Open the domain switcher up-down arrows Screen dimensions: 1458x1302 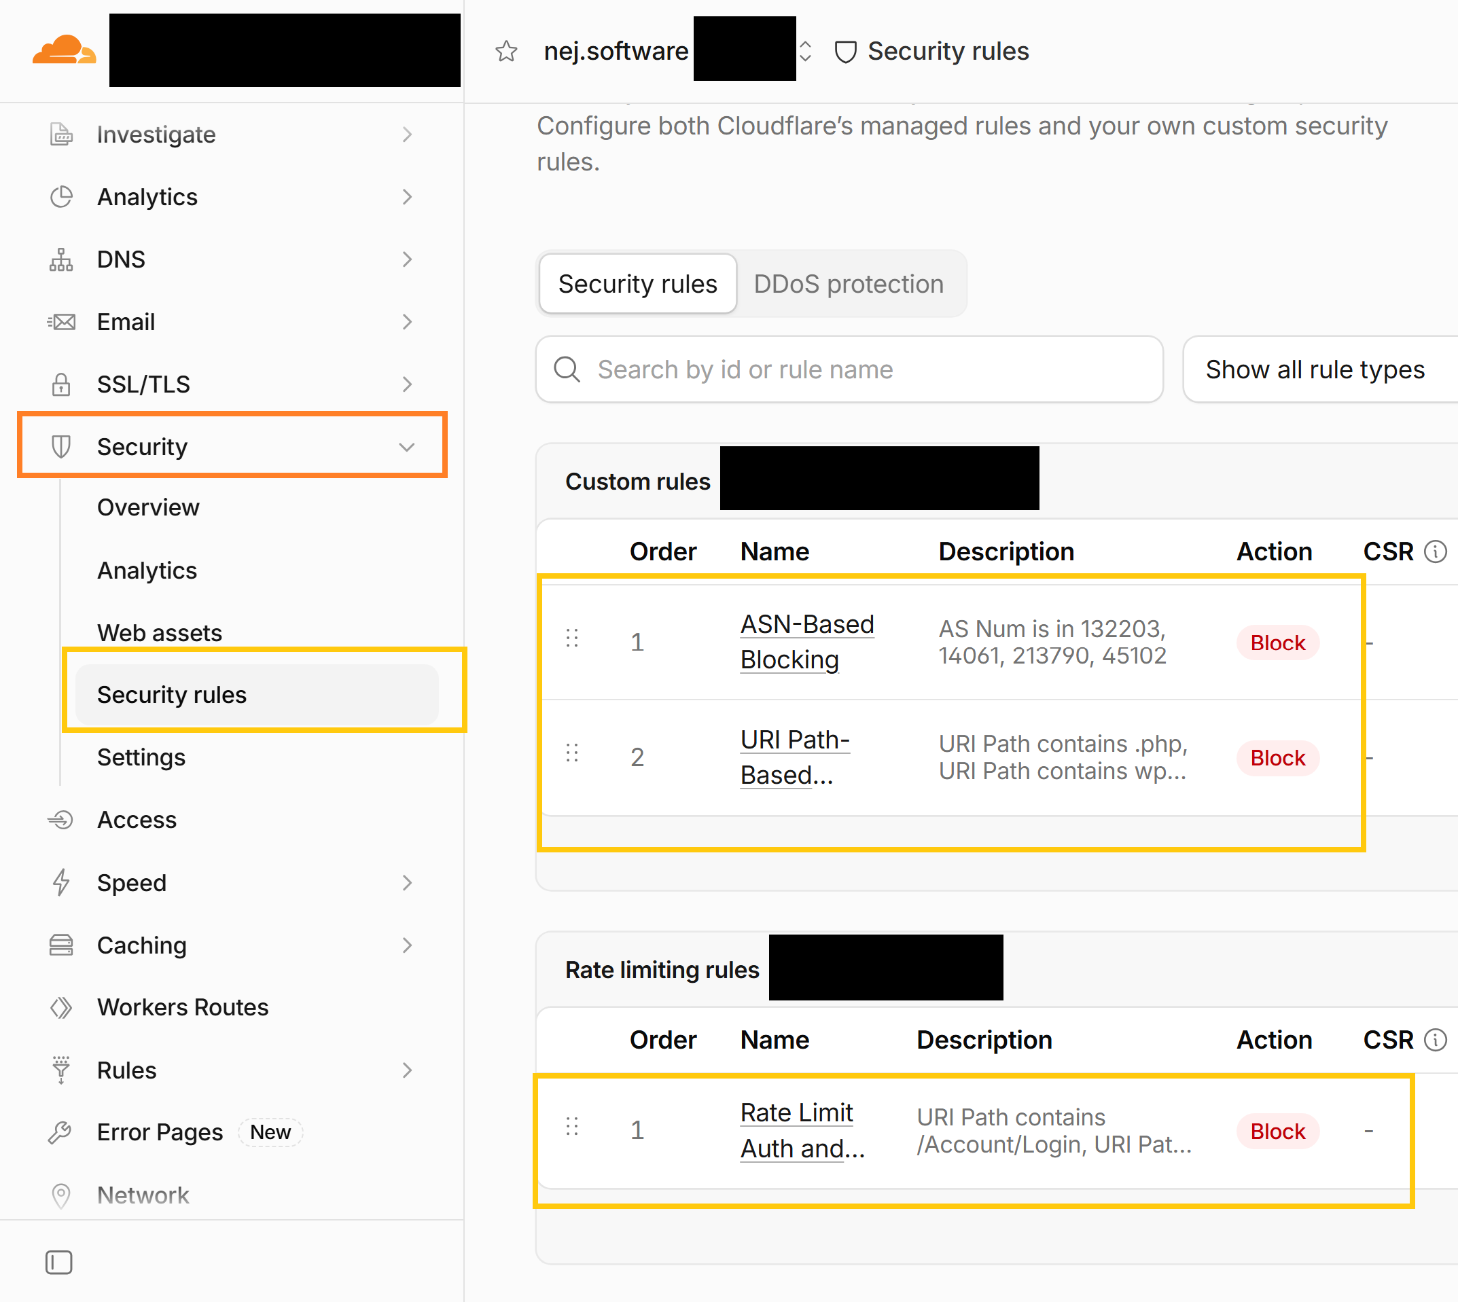[805, 51]
